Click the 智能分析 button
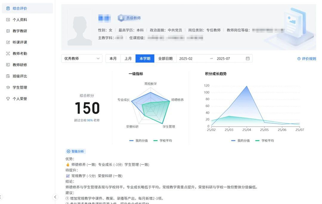Image resolution: width=322 pixels, height=204 pixels. pyautogui.click(x=76, y=151)
